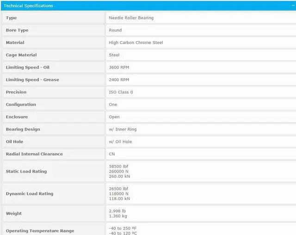Select the 'Configuration' label
Screen dimensions: 296x235
pos(21,105)
